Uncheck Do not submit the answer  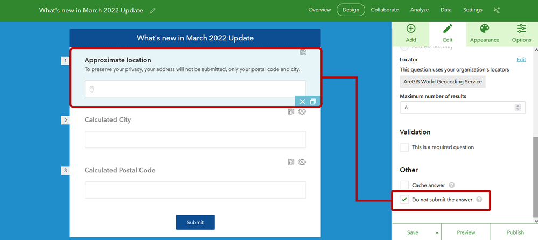coord(404,200)
